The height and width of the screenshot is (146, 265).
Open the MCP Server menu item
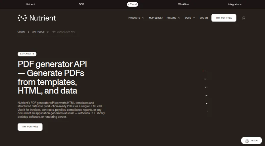coord(156,18)
